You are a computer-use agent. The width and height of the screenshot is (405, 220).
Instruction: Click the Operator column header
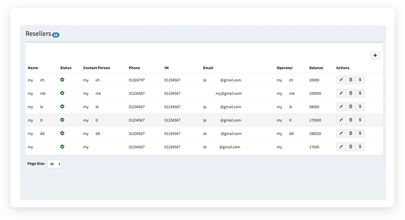pos(285,68)
